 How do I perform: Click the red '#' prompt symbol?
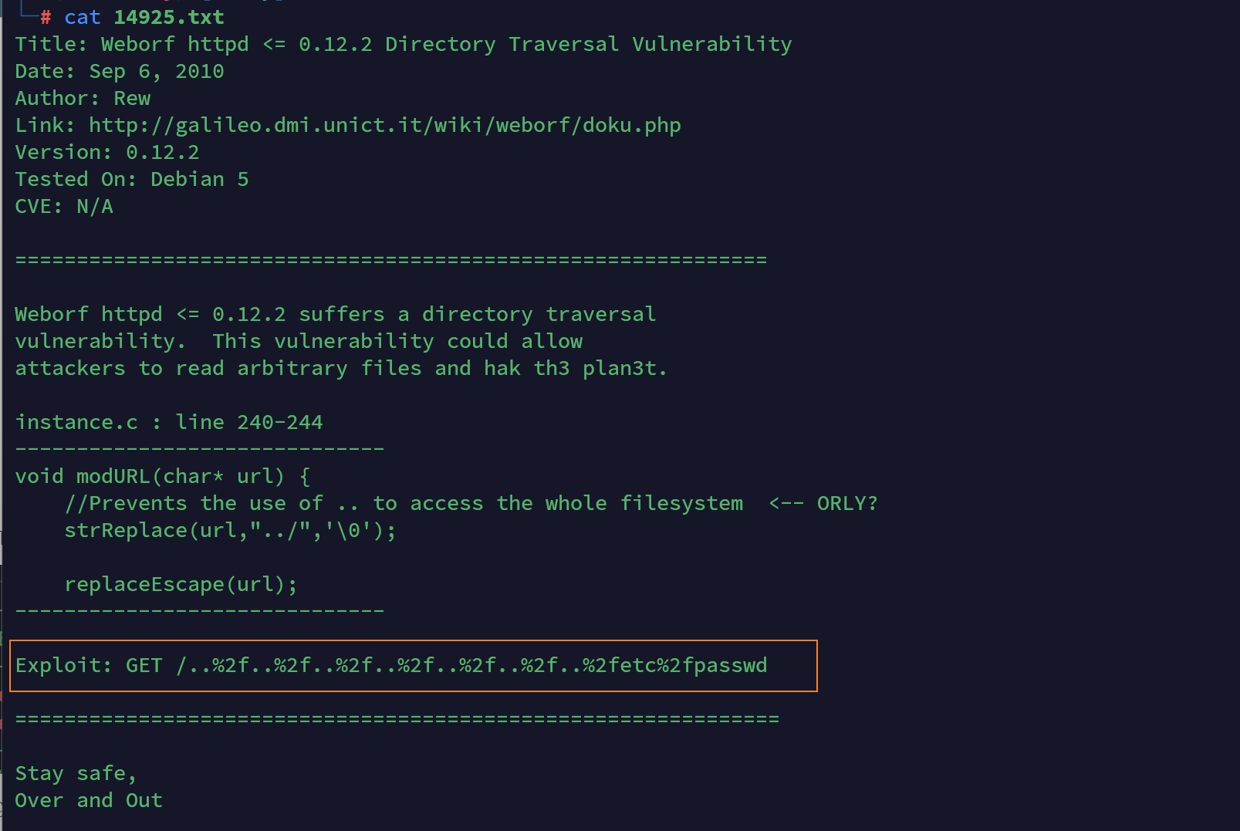point(46,17)
